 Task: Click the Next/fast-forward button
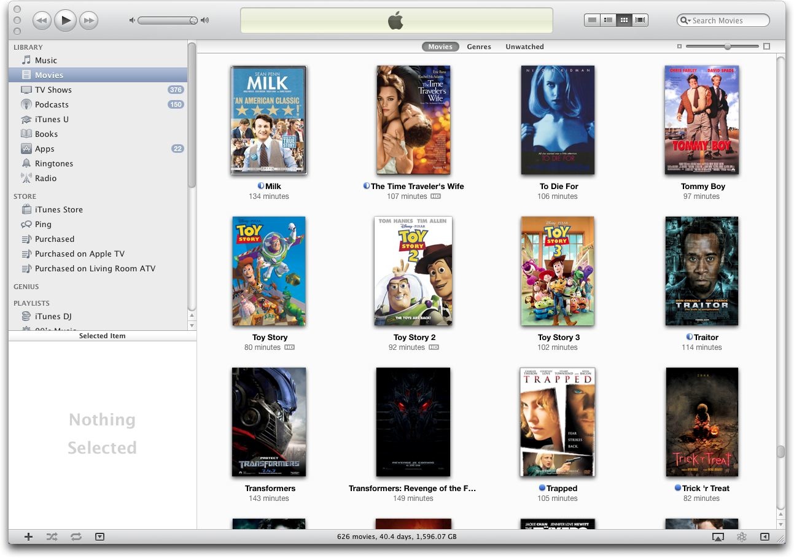[90, 20]
